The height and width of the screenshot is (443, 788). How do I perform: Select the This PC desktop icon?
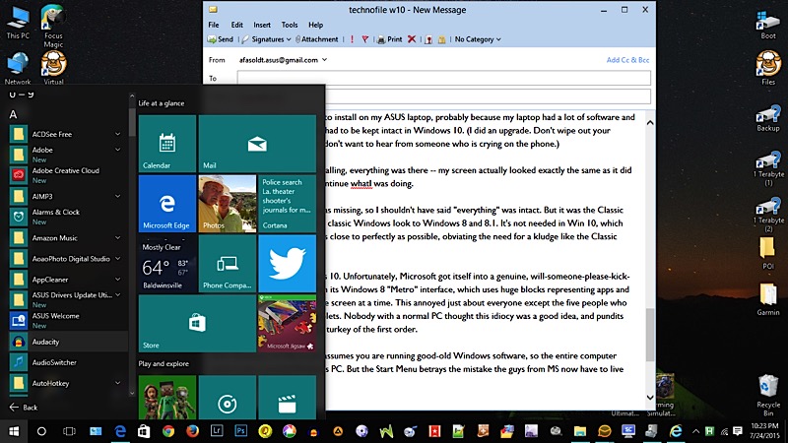[18, 23]
